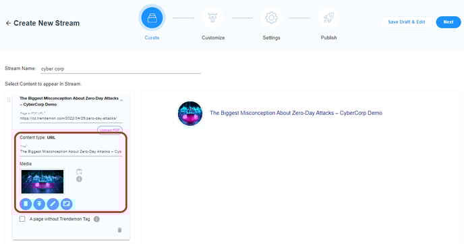Image resolution: width=464 pixels, height=244 pixels.
Task: Click the card heading about Zero-Day Attacks
Action: click(x=69, y=101)
